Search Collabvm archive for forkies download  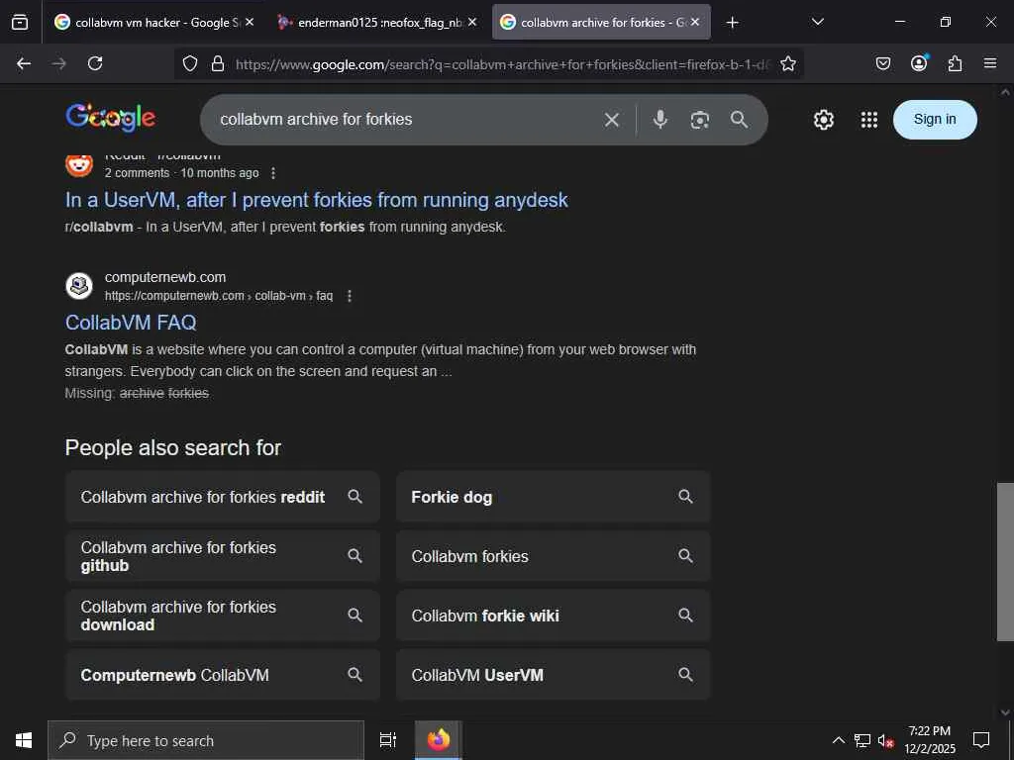pyautogui.click(x=223, y=616)
